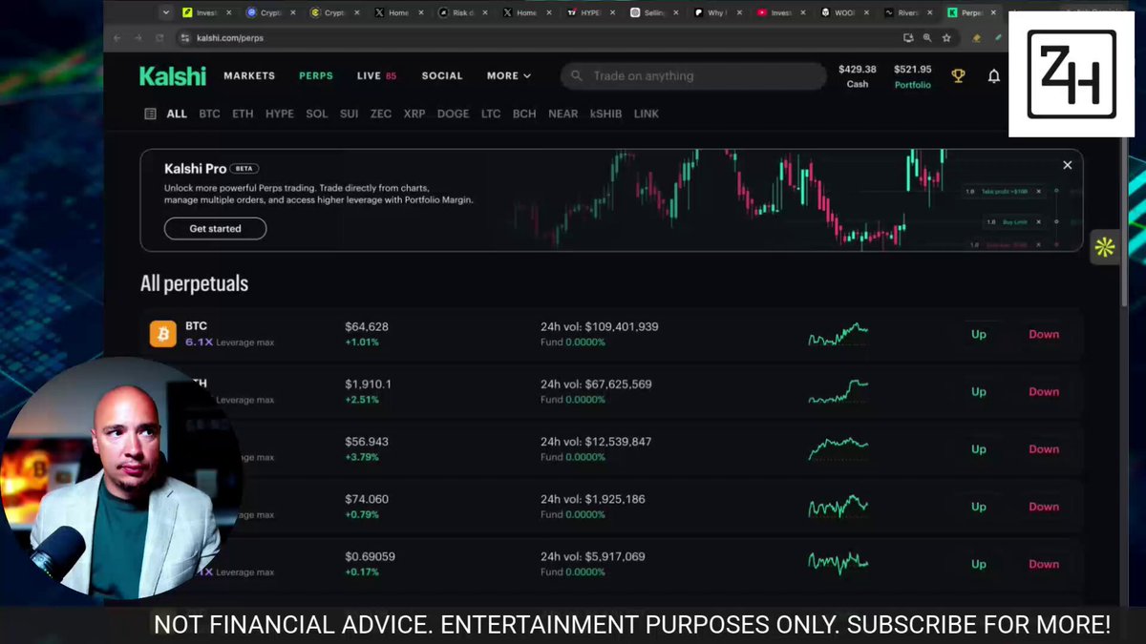The width and height of the screenshot is (1146, 644).
Task: Reload the page with the refresh icon
Action: pyautogui.click(x=159, y=38)
